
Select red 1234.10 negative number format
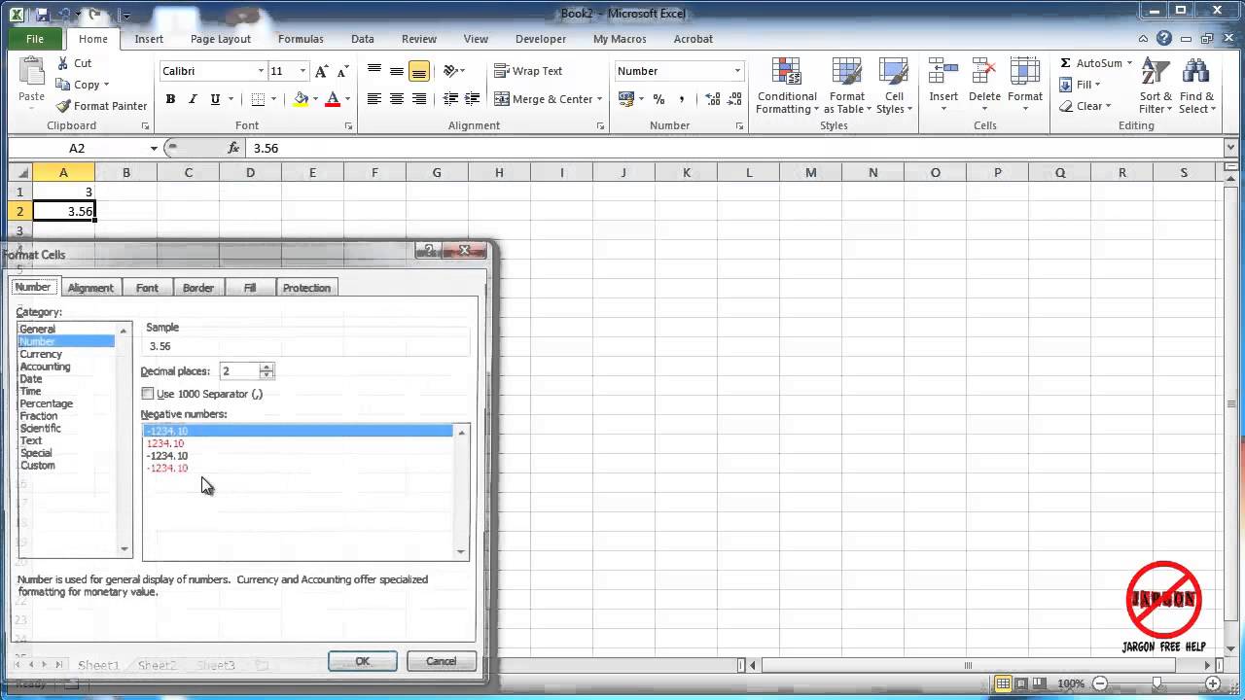coord(165,443)
